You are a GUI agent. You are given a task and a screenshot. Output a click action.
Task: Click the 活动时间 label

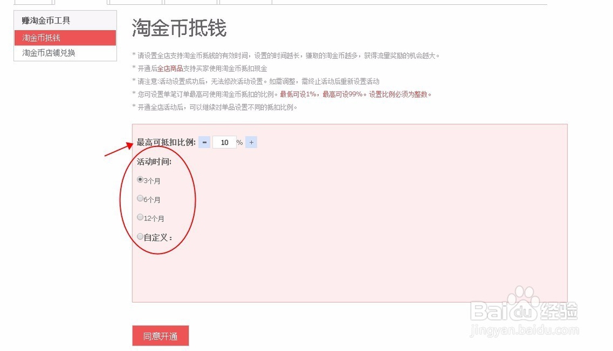tap(154, 162)
